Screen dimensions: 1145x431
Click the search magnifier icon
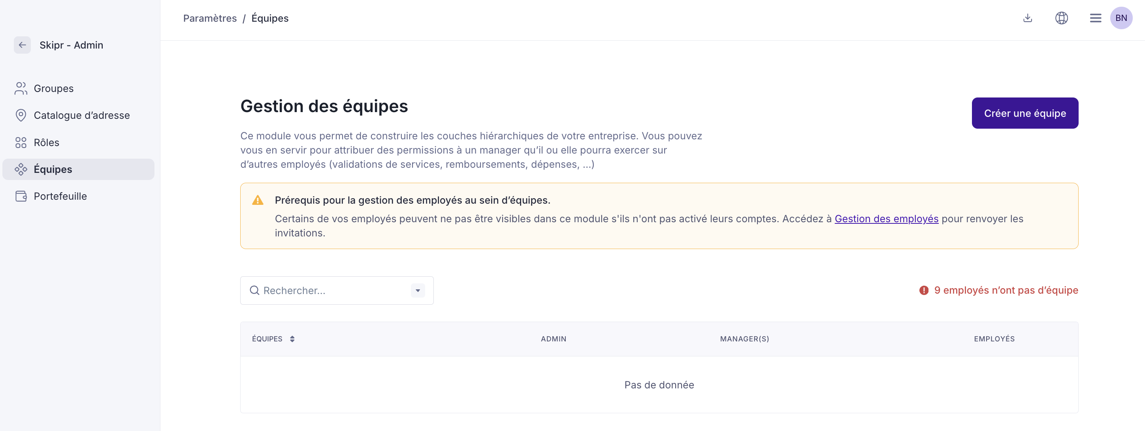(x=254, y=290)
